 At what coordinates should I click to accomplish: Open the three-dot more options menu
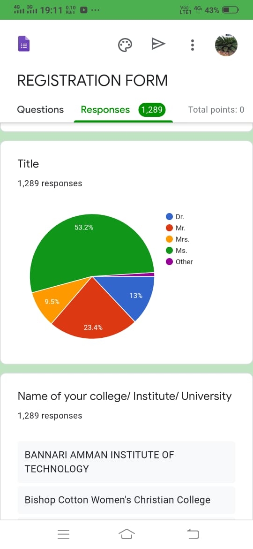tap(192, 45)
